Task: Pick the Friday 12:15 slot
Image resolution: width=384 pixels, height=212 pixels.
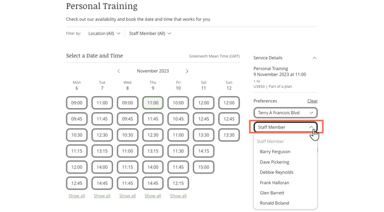Action: coord(178,183)
